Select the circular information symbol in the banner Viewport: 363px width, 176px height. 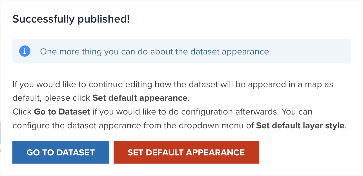25,51
